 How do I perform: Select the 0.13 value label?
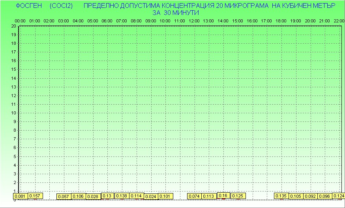point(108,196)
